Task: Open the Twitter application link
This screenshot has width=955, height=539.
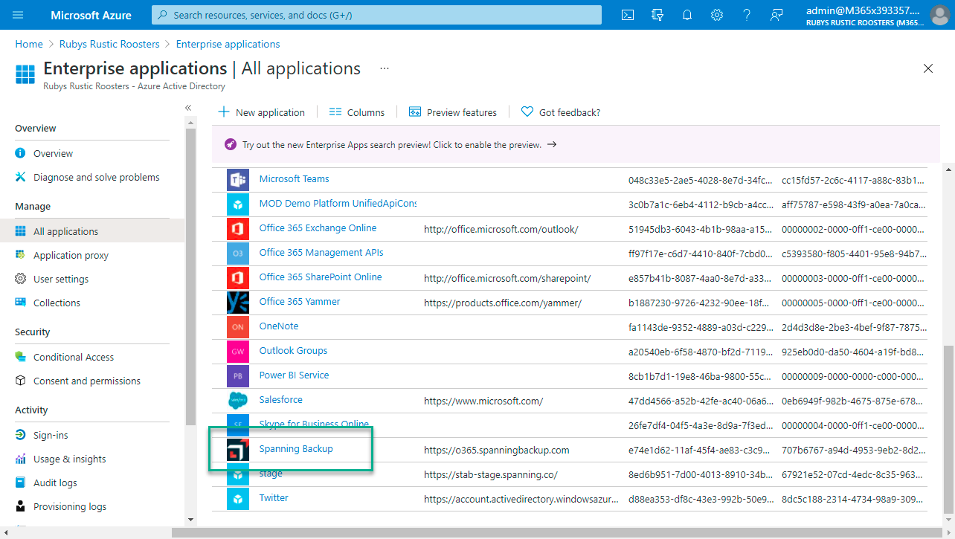Action: click(274, 497)
